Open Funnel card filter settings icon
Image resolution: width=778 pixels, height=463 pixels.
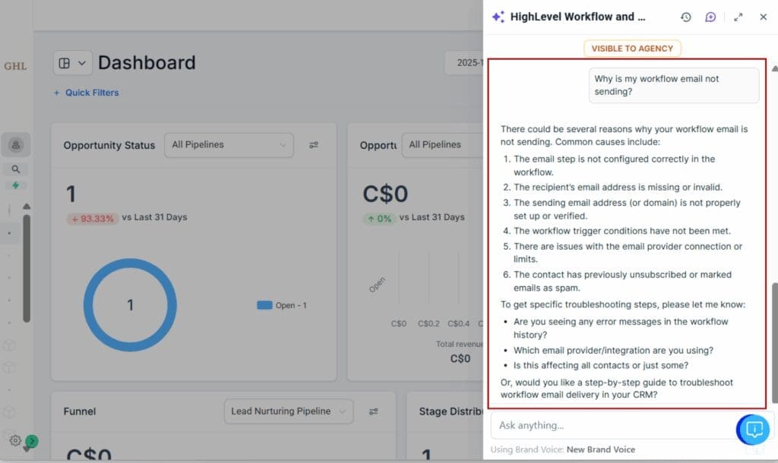tap(373, 411)
